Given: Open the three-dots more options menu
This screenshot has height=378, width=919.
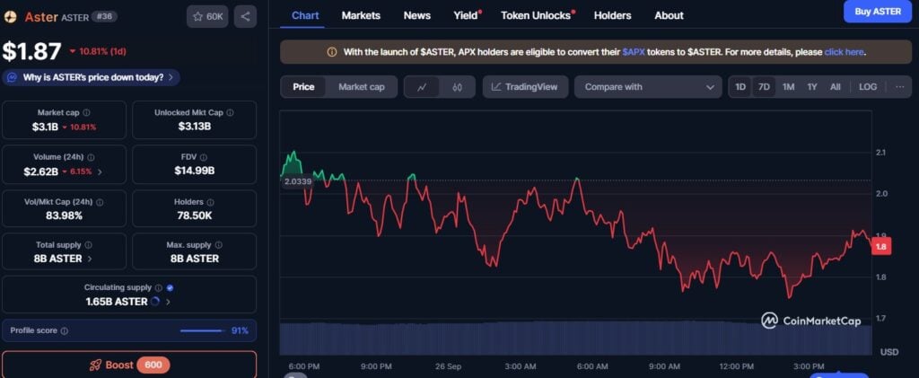Looking at the screenshot, I should 898,87.
